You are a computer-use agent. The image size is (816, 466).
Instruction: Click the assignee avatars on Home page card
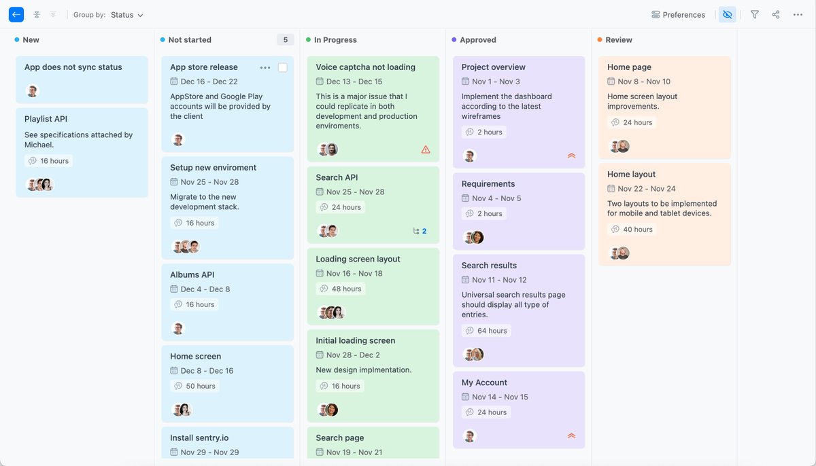point(619,147)
